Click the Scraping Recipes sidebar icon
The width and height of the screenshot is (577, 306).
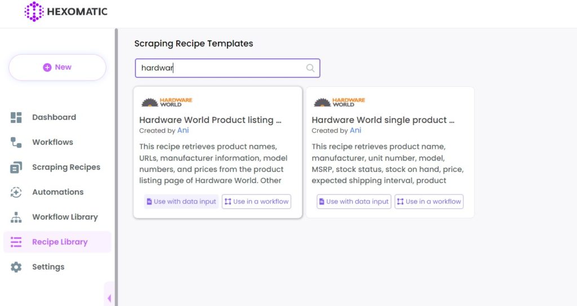(x=16, y=167)
